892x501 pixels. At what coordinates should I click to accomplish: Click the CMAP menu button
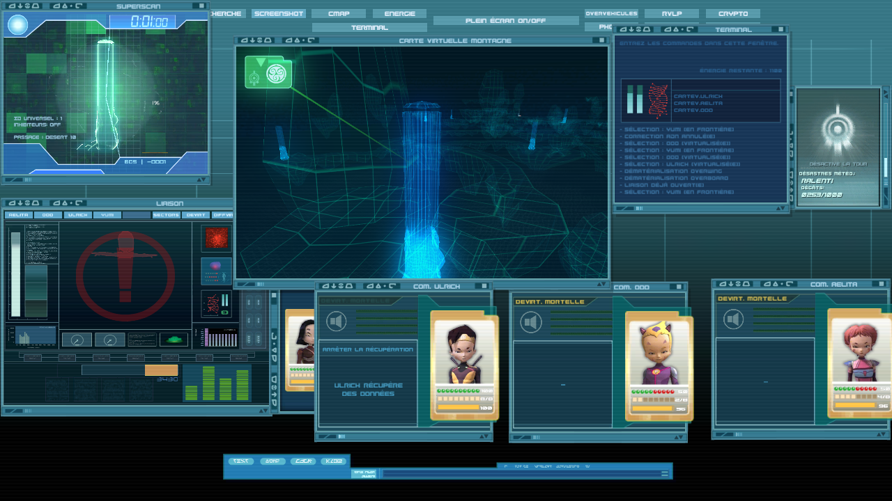click(x=339, y=14)
